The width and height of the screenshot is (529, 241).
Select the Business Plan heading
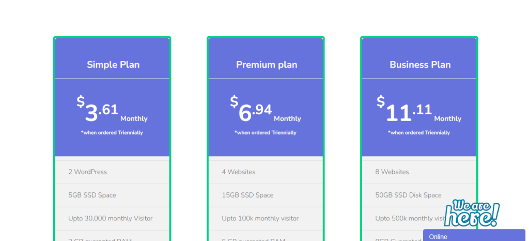coord(420,65)
